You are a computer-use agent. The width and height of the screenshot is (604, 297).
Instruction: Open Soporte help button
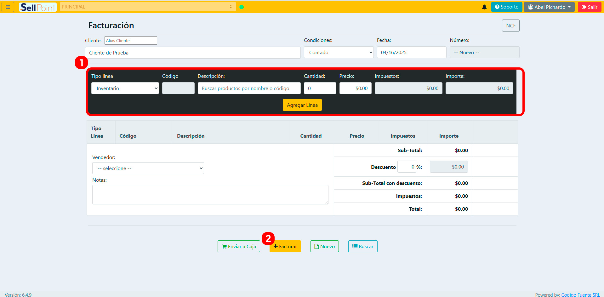coord(506,7)
